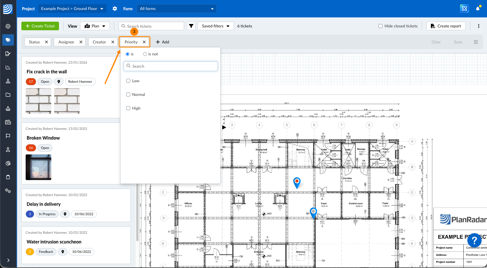The width and height of the screenshot is (487, 268).
Task: Open the notifications bell
Action: pyautogui.click(x=478, y=9)
